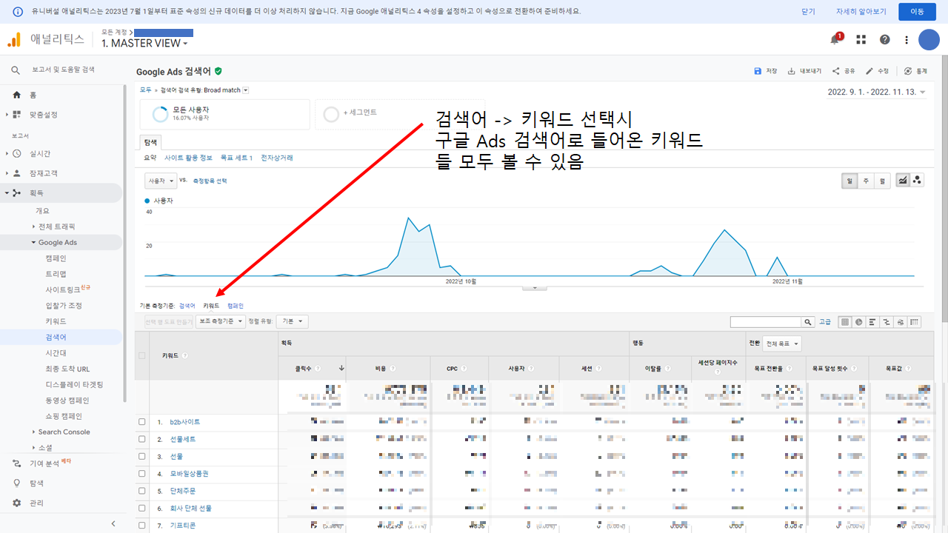The width and height of the screenshot is (948, 533).
Task: Open the notifications bell
Action: [835, 39]
